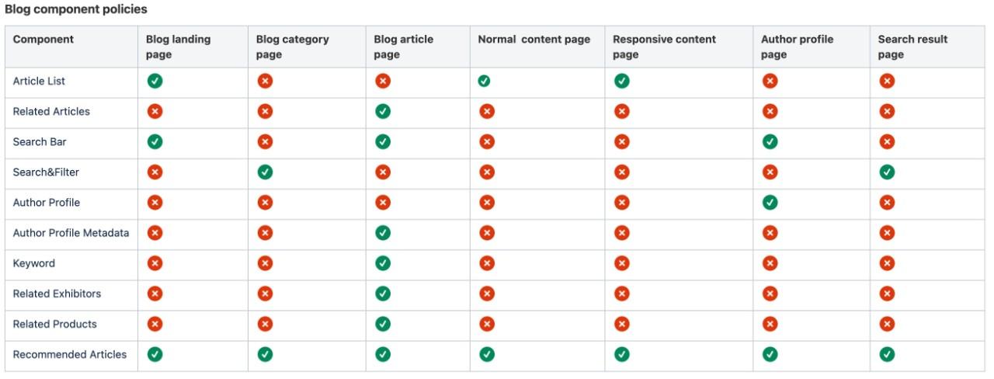Click red cross for Related Products under Normal content page
The image size is (994, 379).
point(487,324)
